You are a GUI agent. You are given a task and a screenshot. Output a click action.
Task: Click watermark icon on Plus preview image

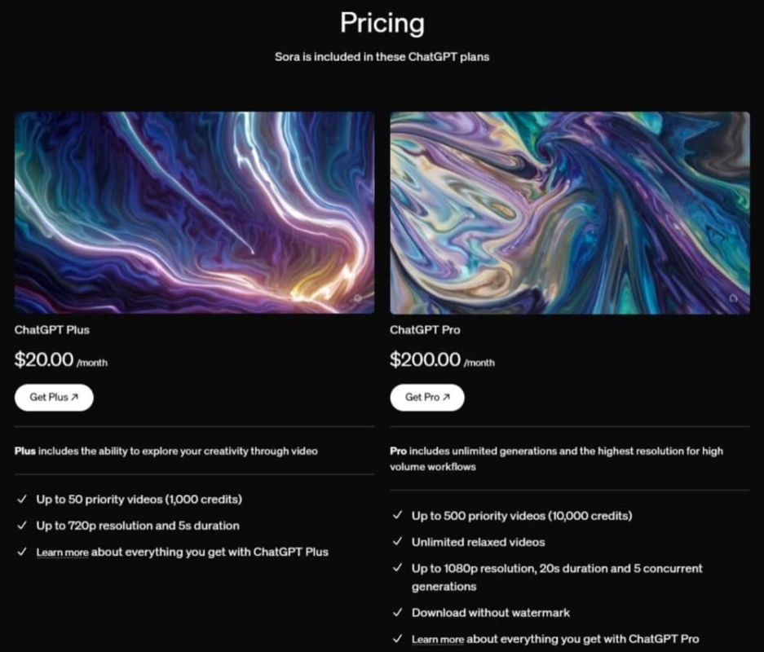tap(358, 299)
